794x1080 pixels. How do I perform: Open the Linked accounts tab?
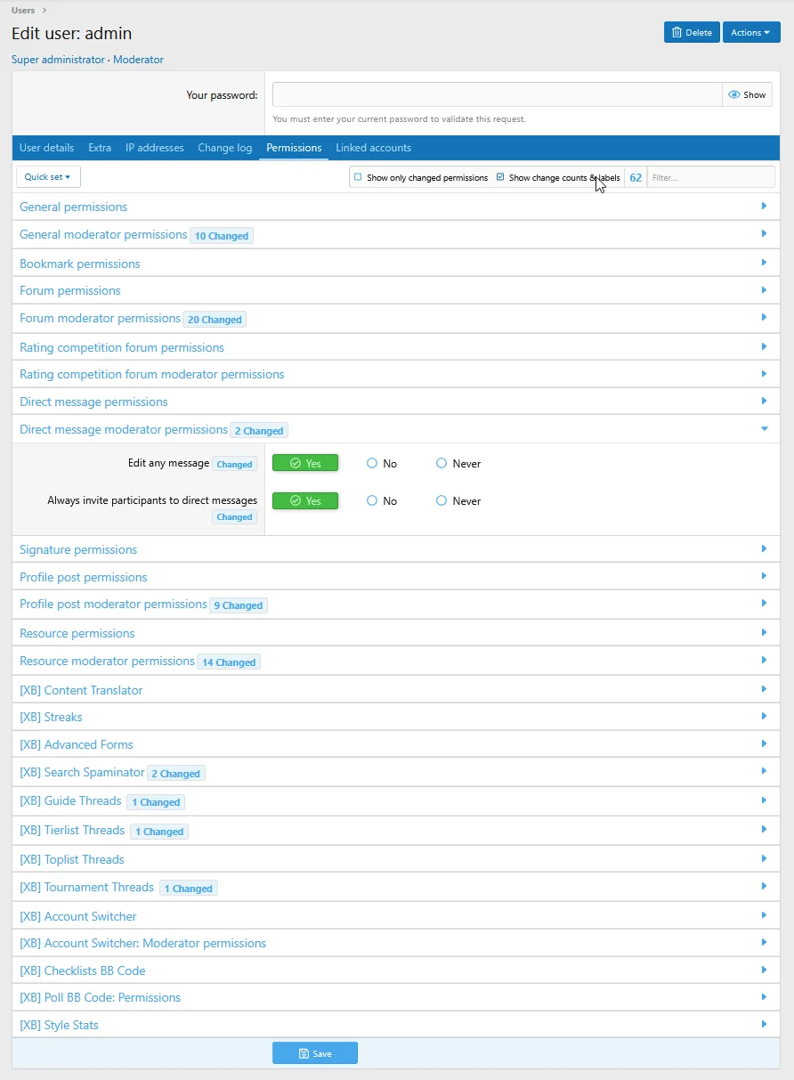pyautogui.click(x=374, y=148)
